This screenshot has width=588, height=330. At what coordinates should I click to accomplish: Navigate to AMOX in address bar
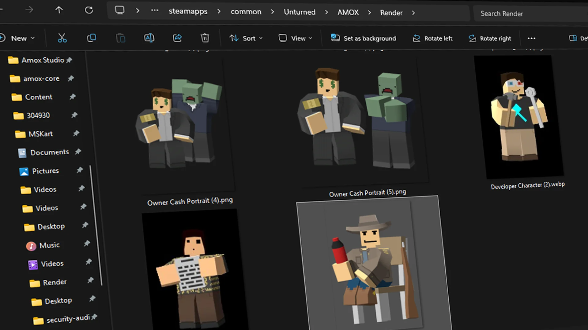(x=348, y=12)
